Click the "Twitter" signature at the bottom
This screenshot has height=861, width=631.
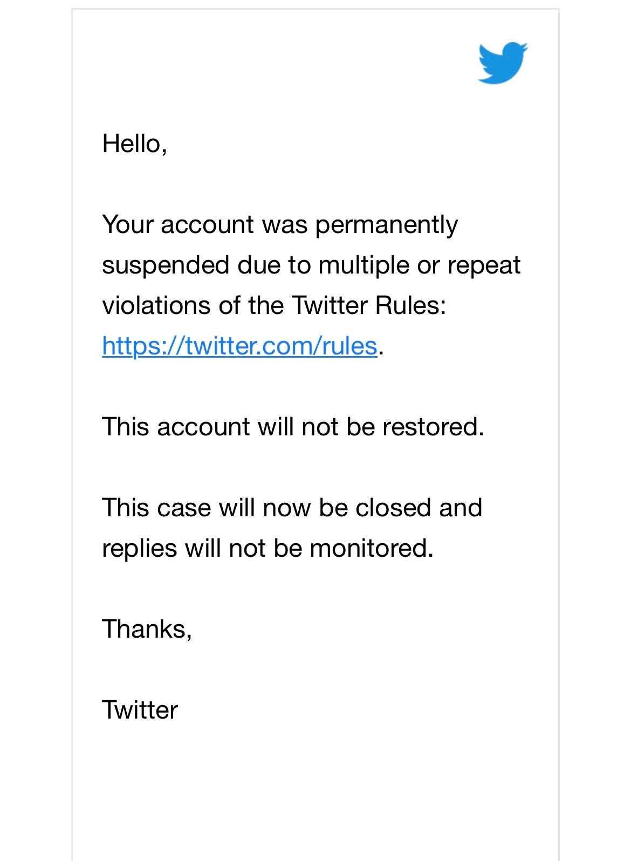(140, 710)
